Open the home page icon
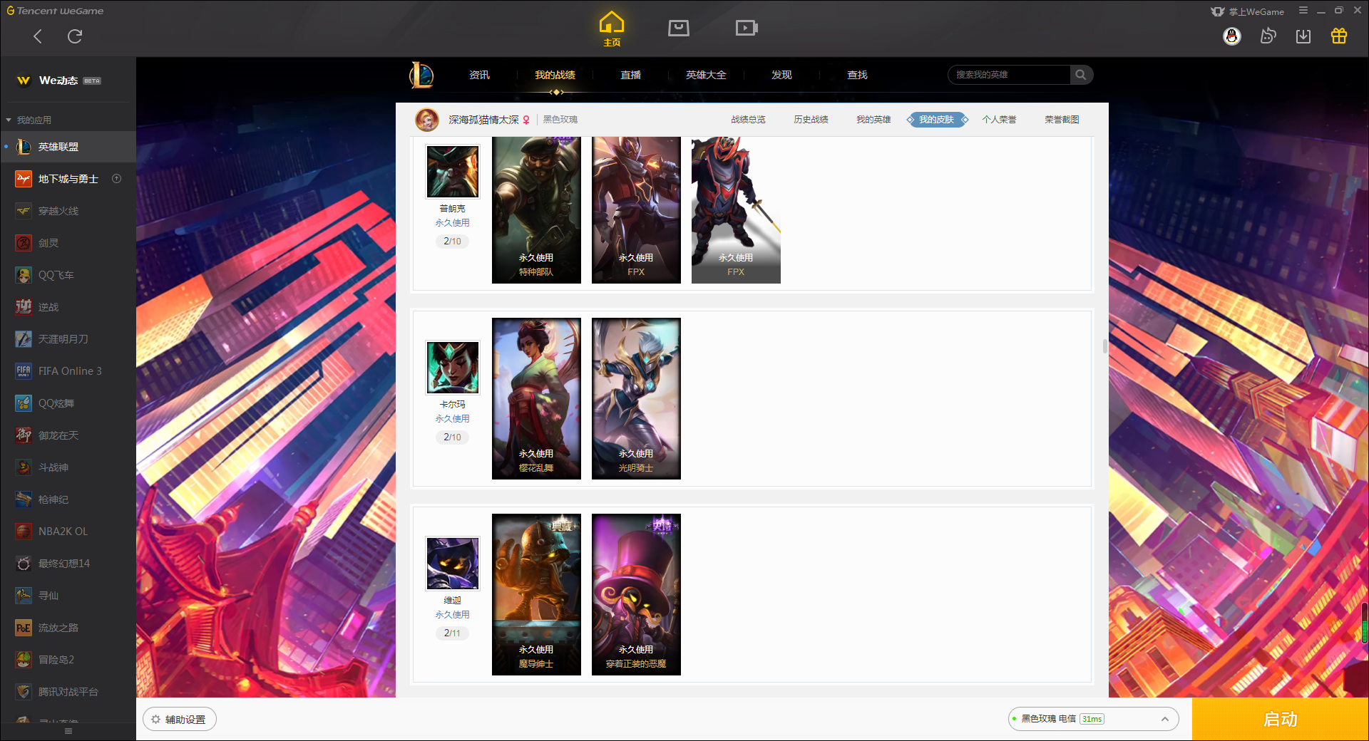The width and height of the screenshot is (1369, 741). (612, 28)
